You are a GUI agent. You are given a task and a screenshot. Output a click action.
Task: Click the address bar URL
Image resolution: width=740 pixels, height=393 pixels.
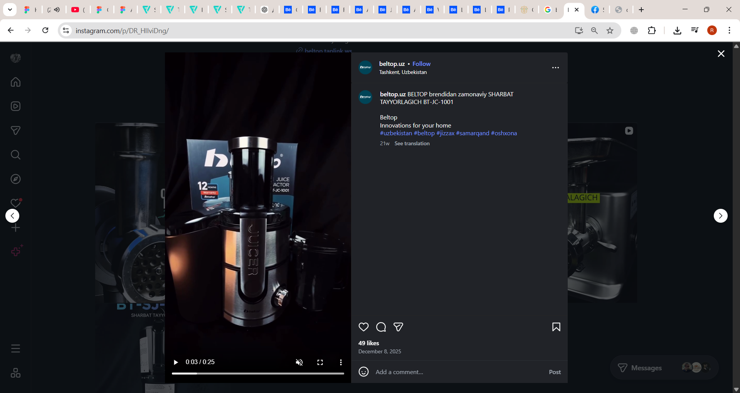tap(122, 30)
